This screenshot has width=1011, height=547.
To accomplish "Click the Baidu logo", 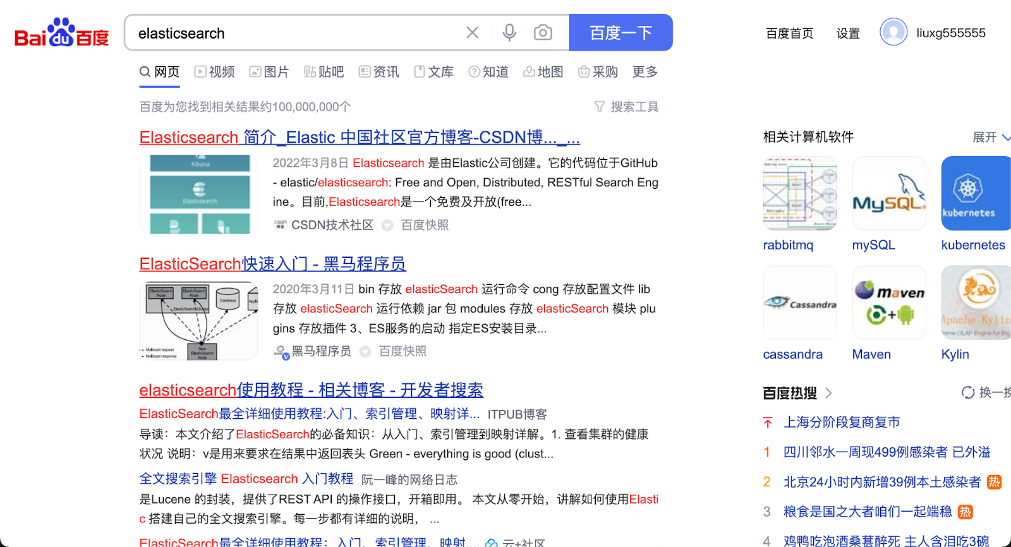I will point(61,32).
